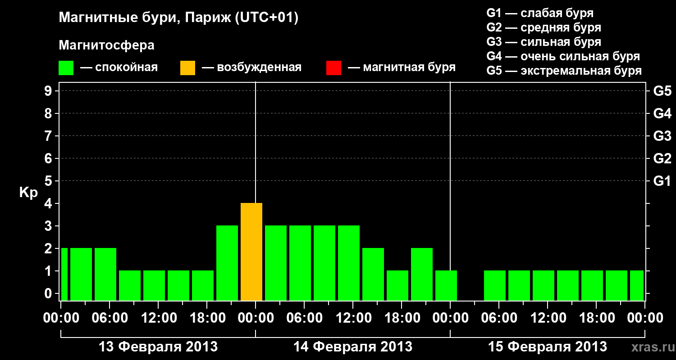Select 'G4 — очень сильная буря' legend line

coord(563,56)
